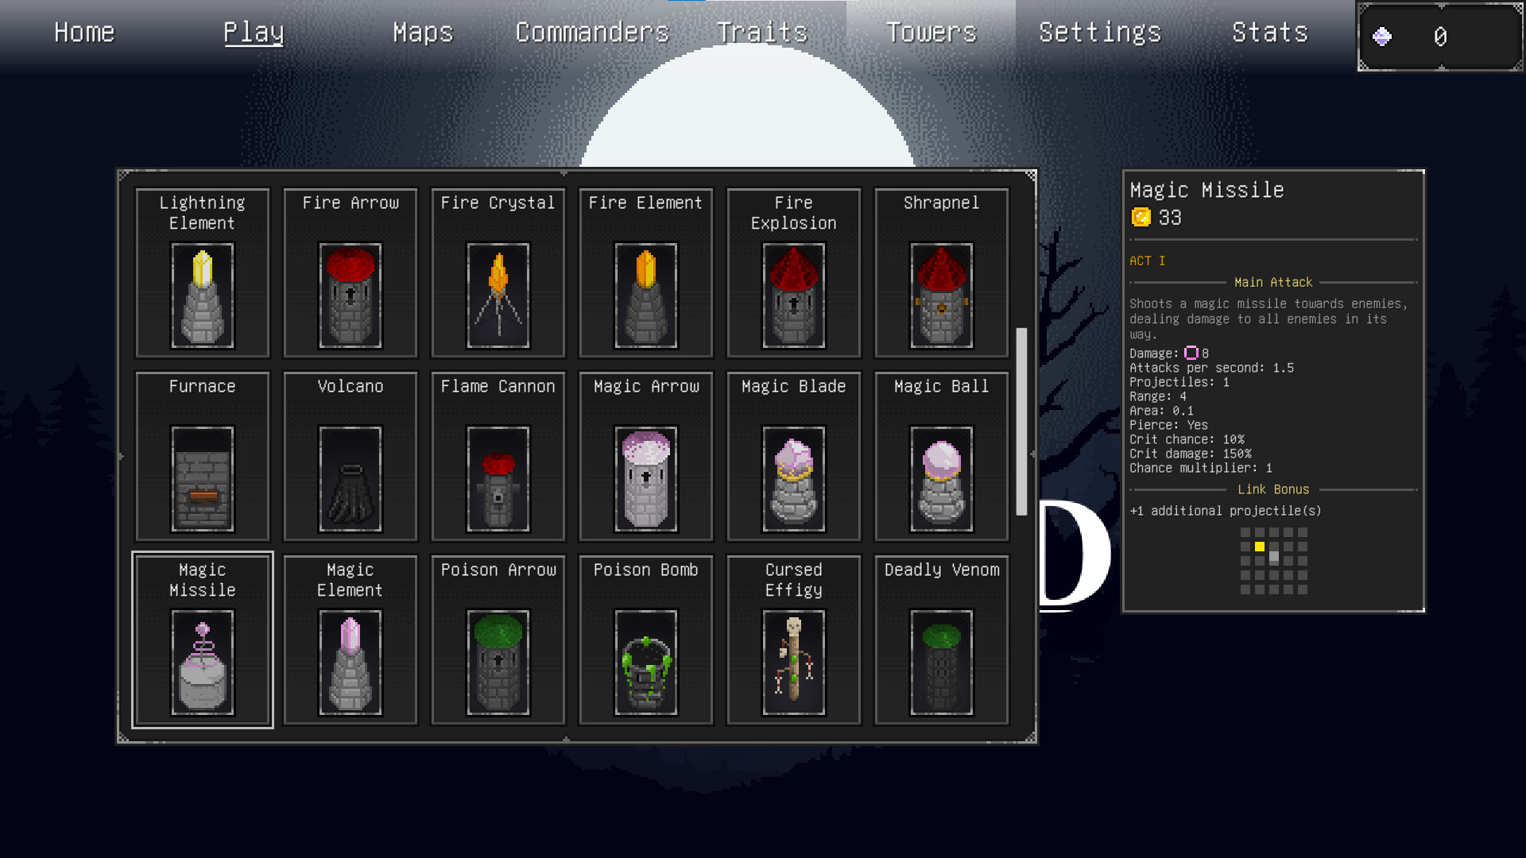Select the Fire Arrow tower
Viewport: 1526px width, 858px height.
coord(350,272)
